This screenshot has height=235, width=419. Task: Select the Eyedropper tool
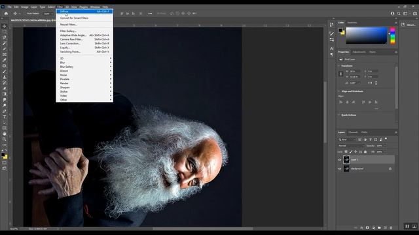5,60
